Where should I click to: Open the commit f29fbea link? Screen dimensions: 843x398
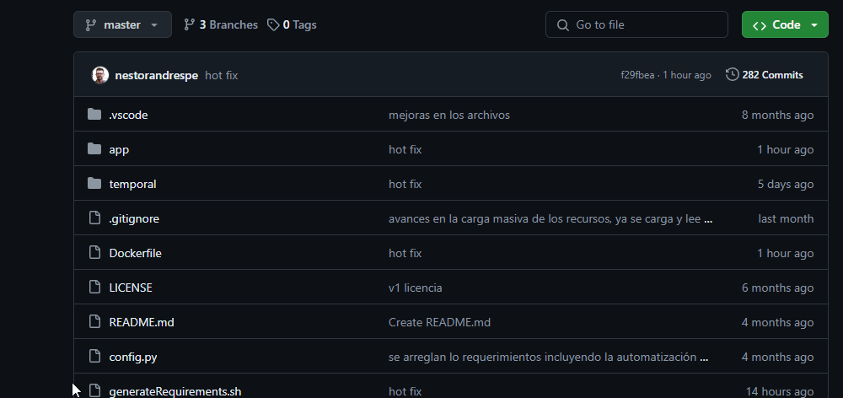click(x=637, y=75)
